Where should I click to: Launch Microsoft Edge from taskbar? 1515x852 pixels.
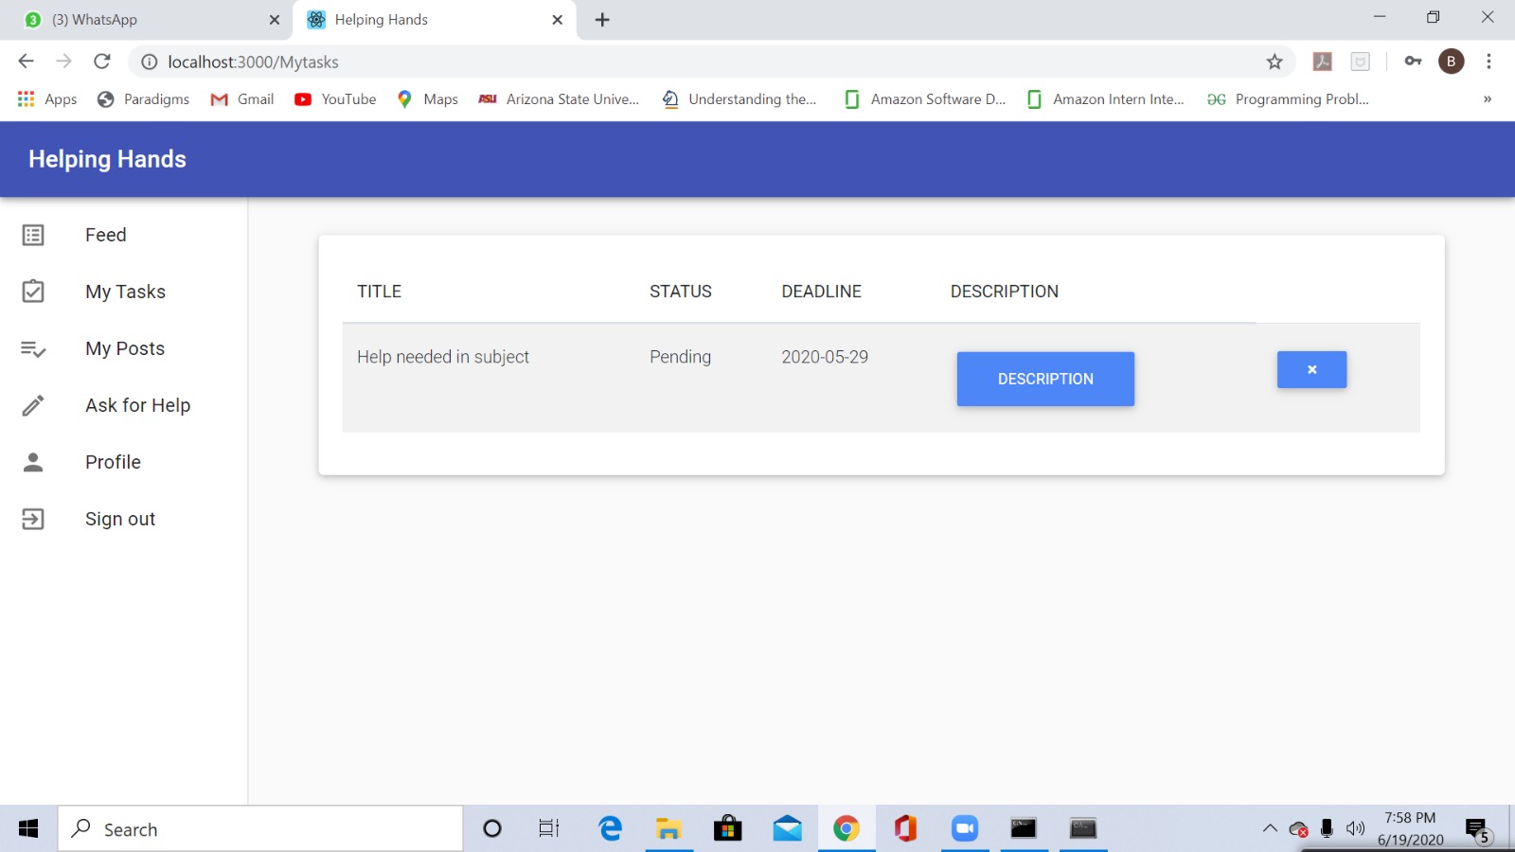[x=611, y=829]
